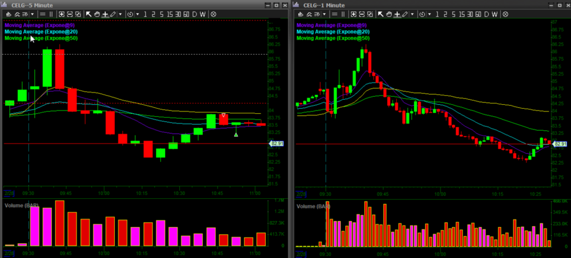Image resolution: width=571 pixels, height=258 pixels.
Task: Click the horizontal lines icon in 5 Minute toolbar
Action: [42, 14]
